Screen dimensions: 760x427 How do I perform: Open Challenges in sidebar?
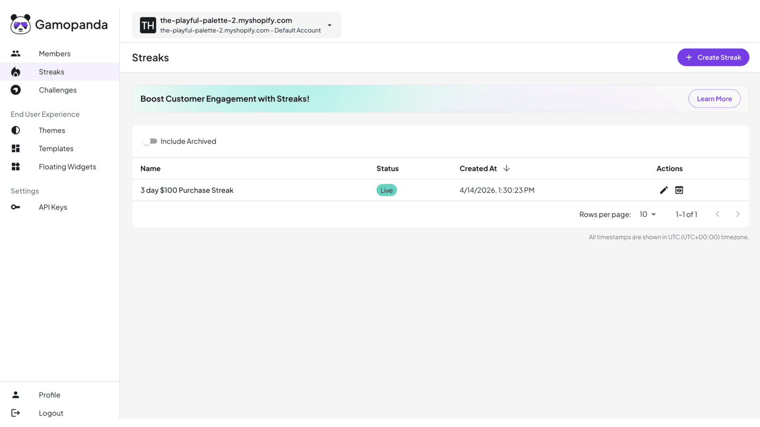pyautogui.click(x=59, y=90)
